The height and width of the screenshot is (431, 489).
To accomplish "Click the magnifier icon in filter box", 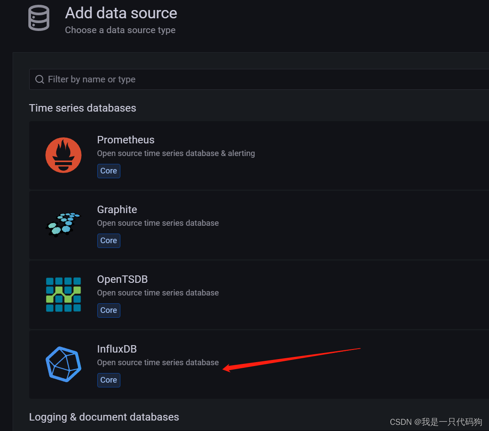I will pos(40,79).
